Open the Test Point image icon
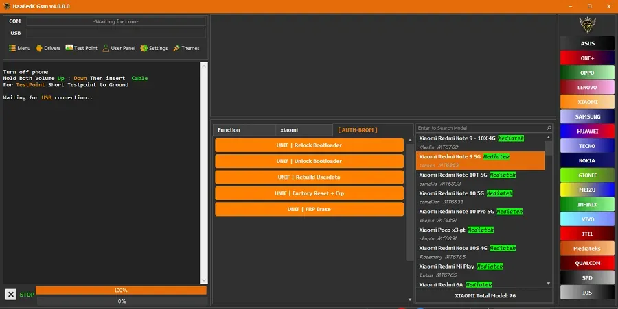Viewport: 618px width, 309px height. coord(69,47)
